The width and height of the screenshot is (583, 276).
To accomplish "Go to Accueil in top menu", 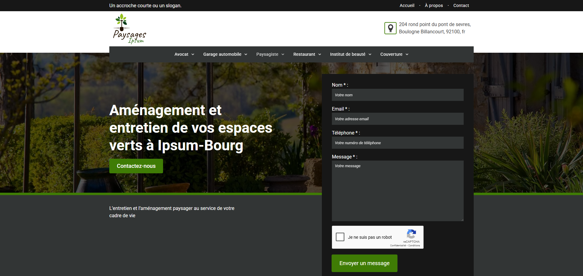I will pos(407,5).
